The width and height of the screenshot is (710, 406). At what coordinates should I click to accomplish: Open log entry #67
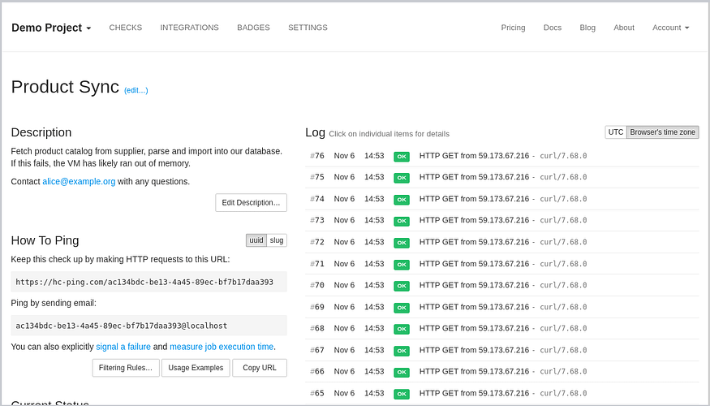tap(501, 350)
